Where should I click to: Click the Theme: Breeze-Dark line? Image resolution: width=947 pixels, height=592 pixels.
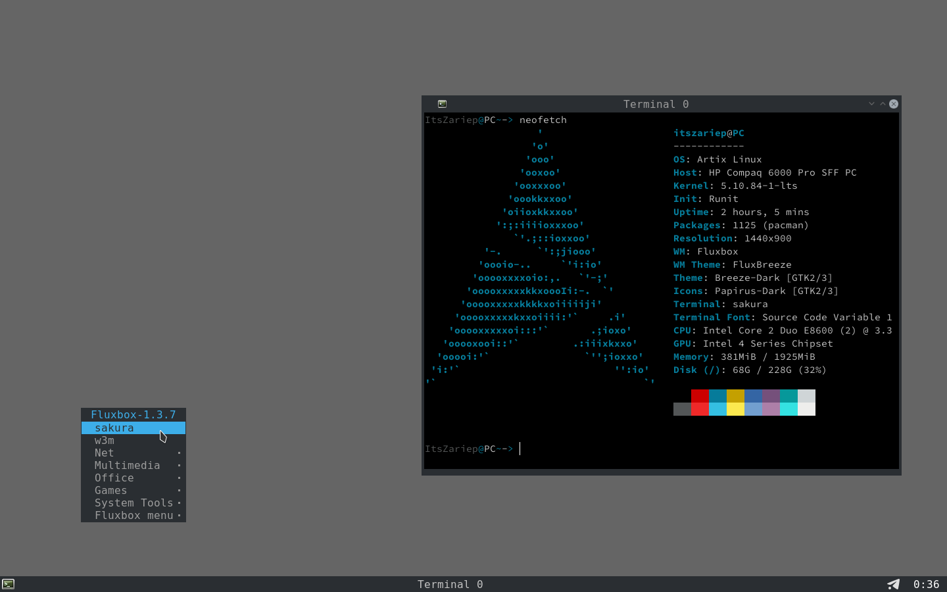coord(753,278)
